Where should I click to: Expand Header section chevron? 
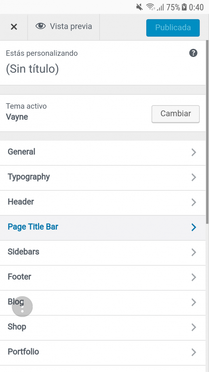click(x=194, y=202)
